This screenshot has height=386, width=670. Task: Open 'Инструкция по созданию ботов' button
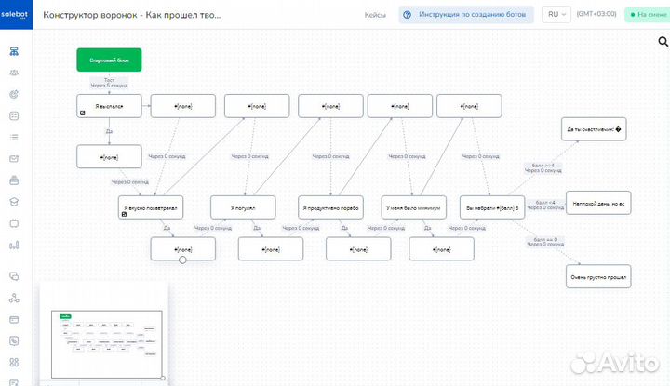[464, 15]
